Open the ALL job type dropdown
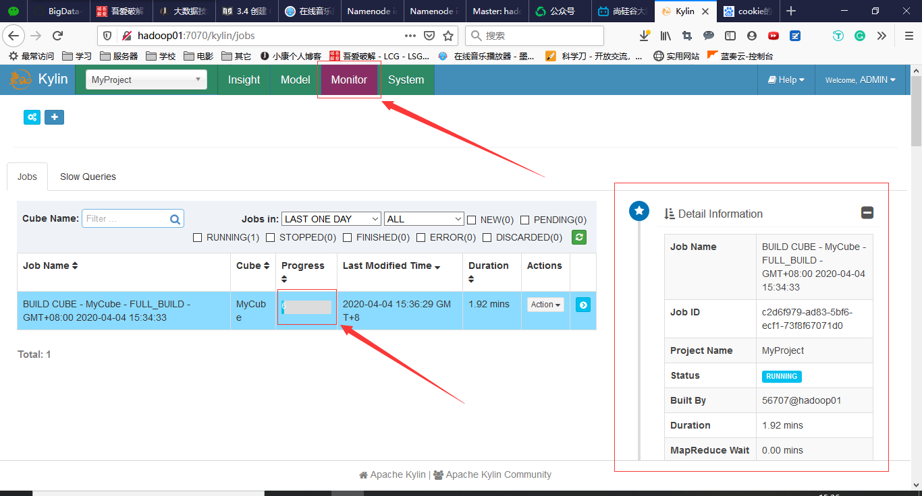Viewport: 922px width, 496px height. coord(424,219)
